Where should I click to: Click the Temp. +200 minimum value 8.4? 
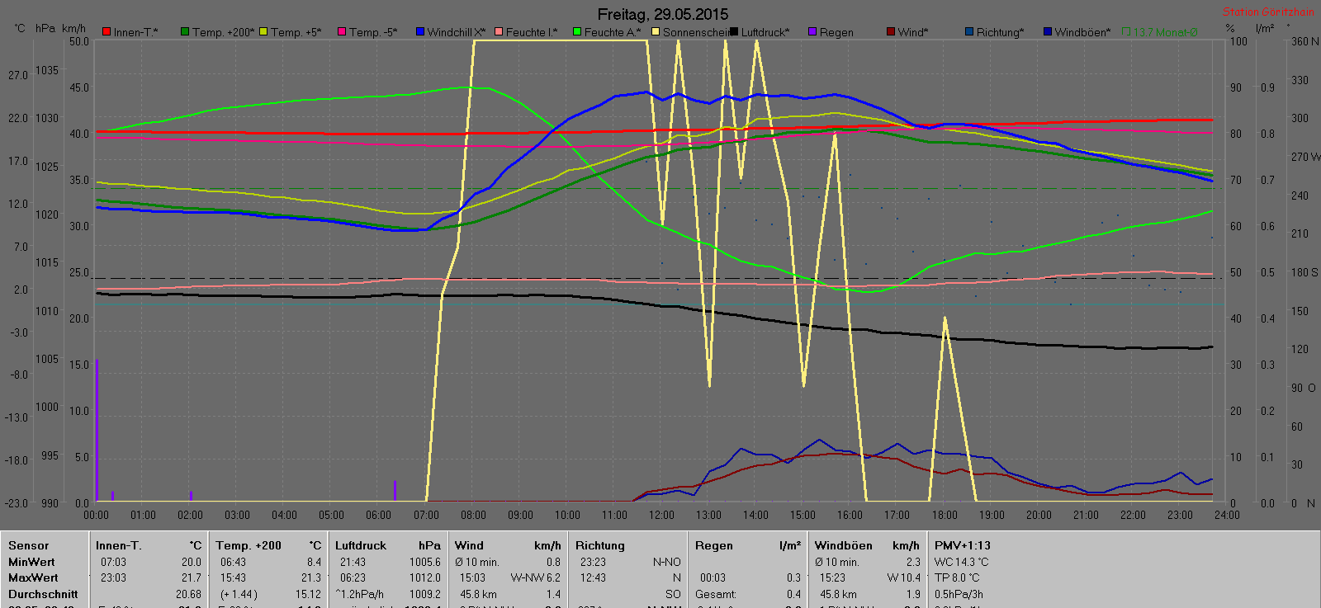tap(314, 562)
